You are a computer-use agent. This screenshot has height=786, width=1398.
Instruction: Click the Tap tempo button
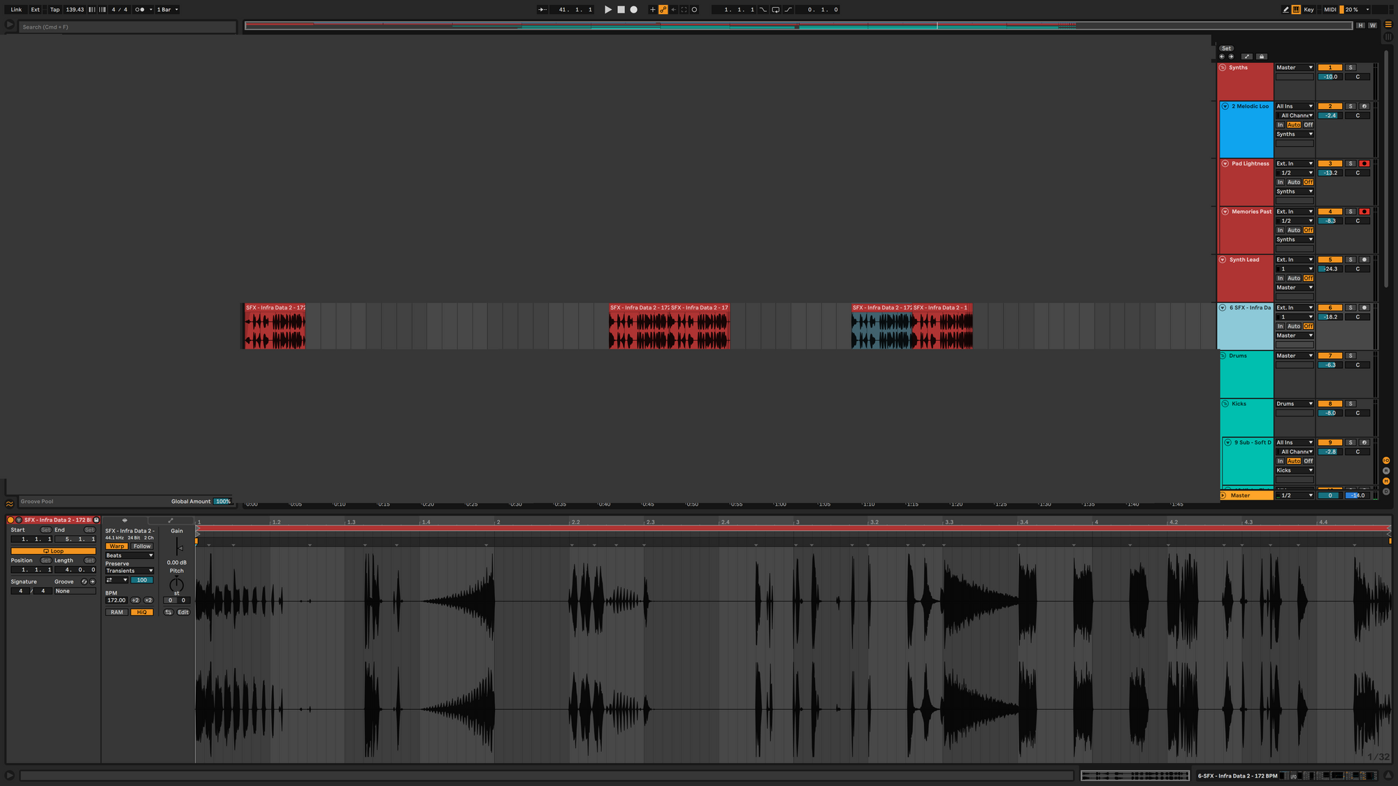pos(55,10)
